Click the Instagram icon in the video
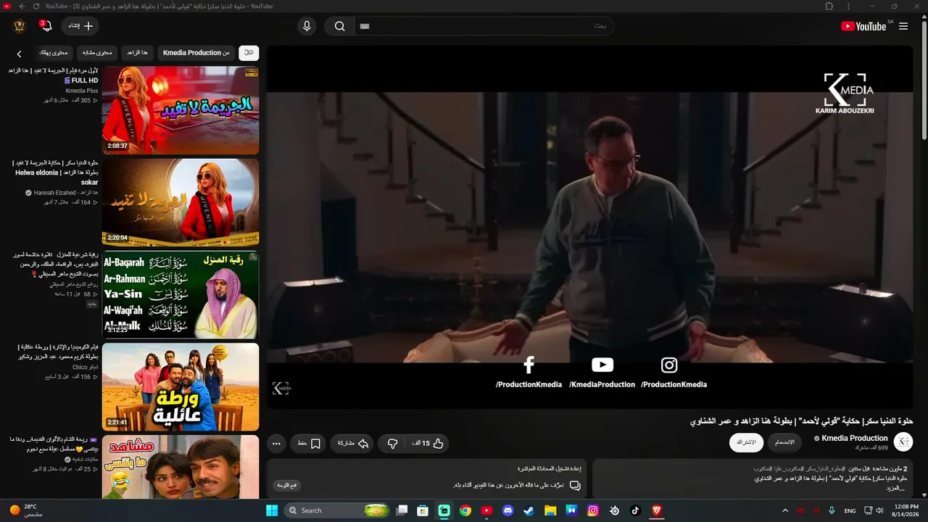 [x=669, y=365]
